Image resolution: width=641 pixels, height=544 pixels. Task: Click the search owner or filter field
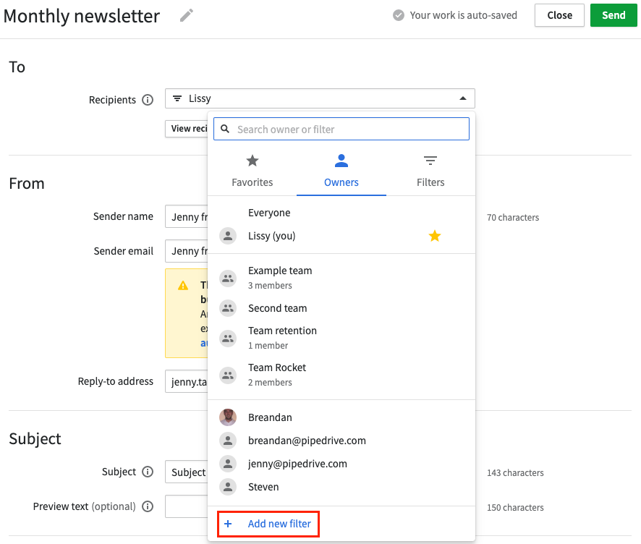[x=340, y=128]
